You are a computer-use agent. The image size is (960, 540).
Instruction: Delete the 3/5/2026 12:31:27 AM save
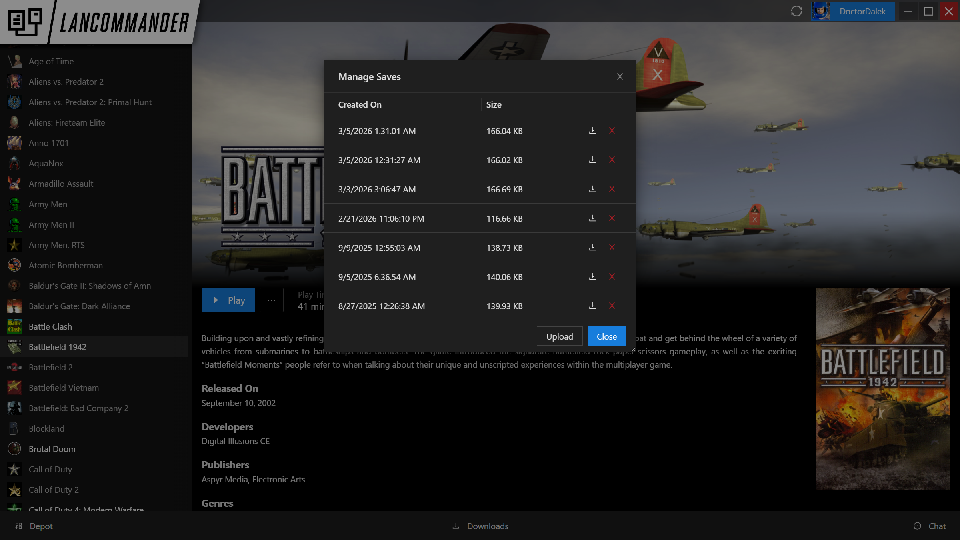click(x=612, y=160)
